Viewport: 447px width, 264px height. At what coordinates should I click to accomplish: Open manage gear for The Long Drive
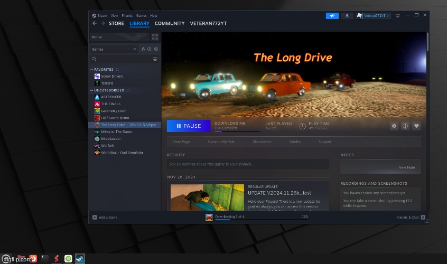point(394,126)
